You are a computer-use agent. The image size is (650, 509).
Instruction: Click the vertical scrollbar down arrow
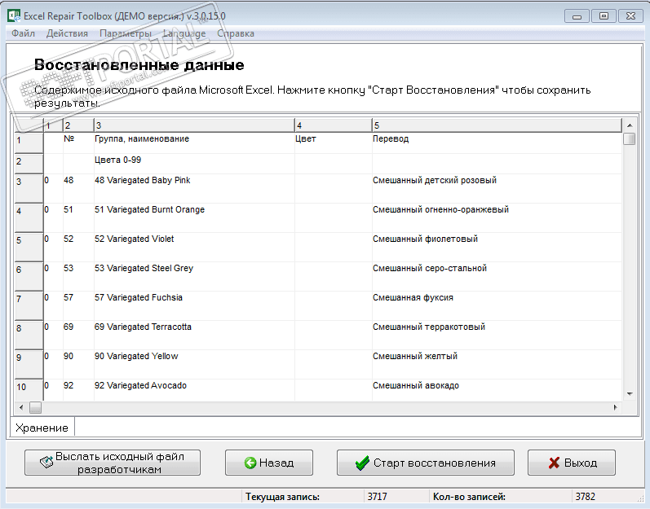pyautogui.click(x=630, y=394)
